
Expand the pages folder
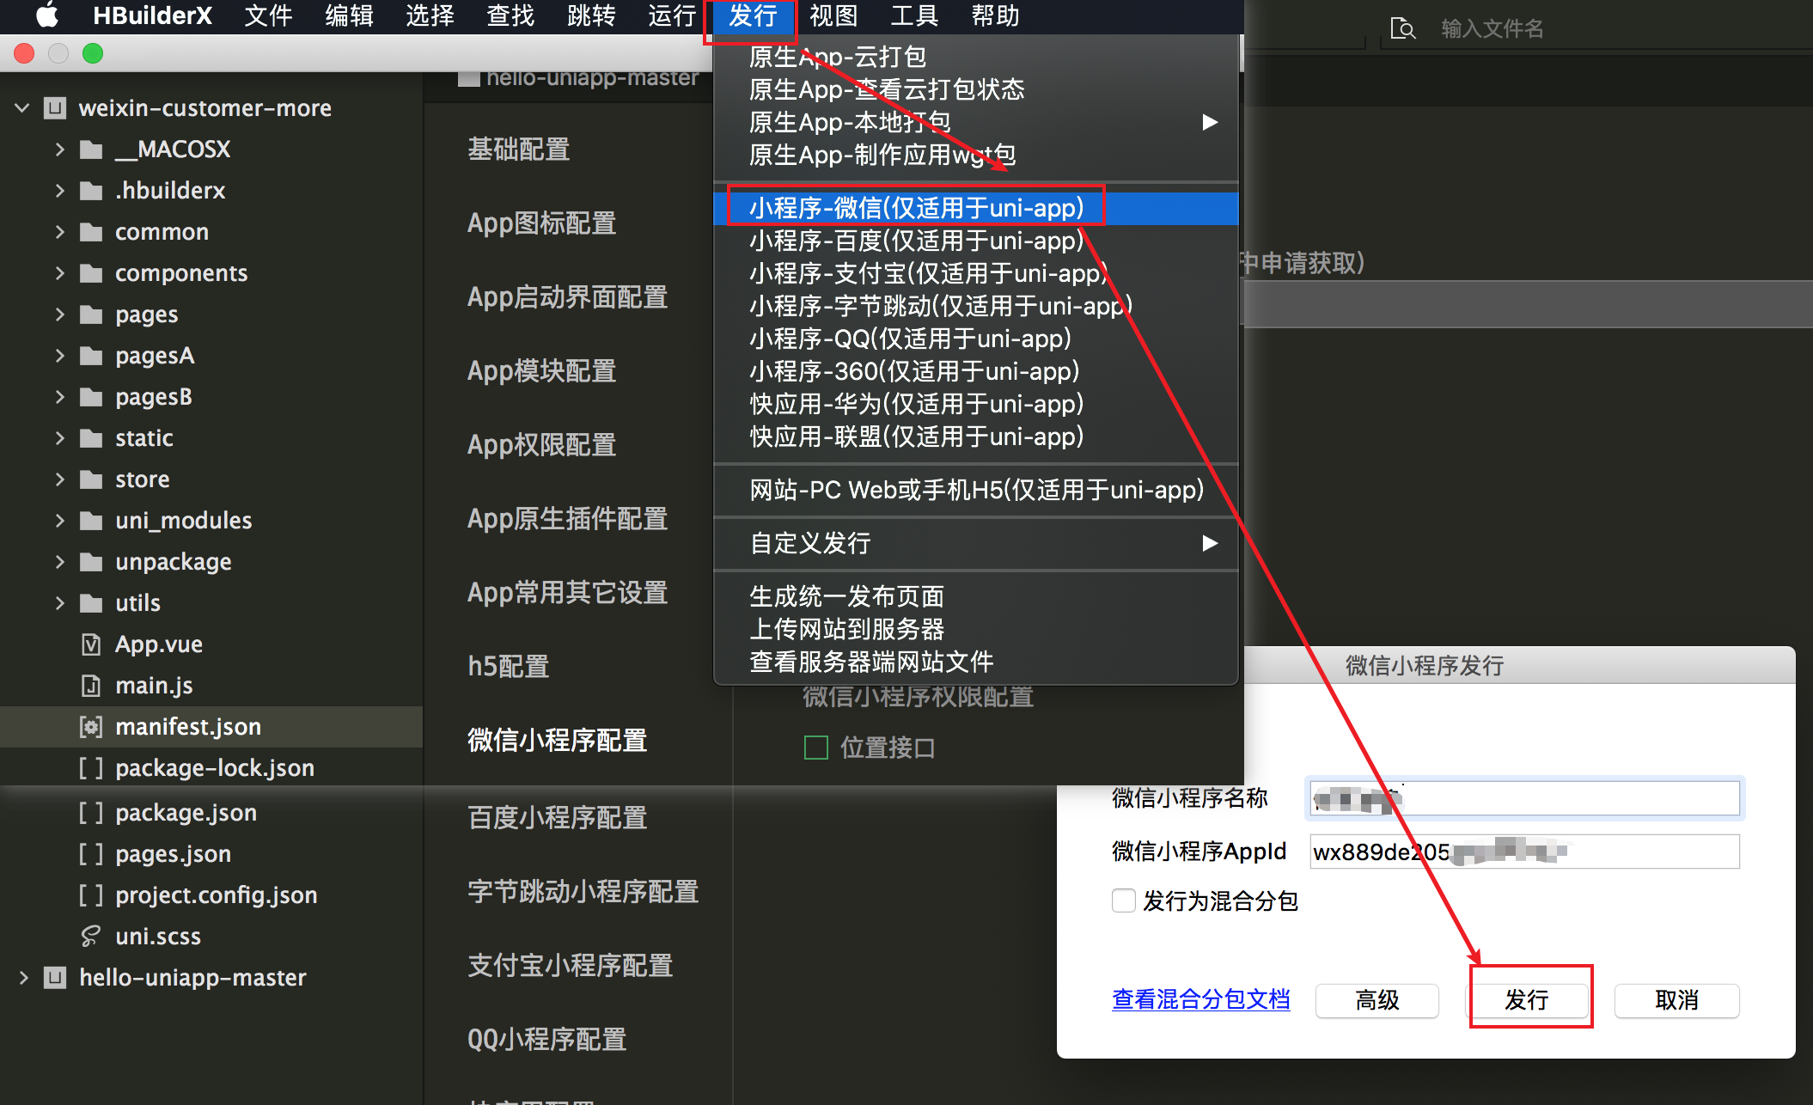[x=59, y=314]
